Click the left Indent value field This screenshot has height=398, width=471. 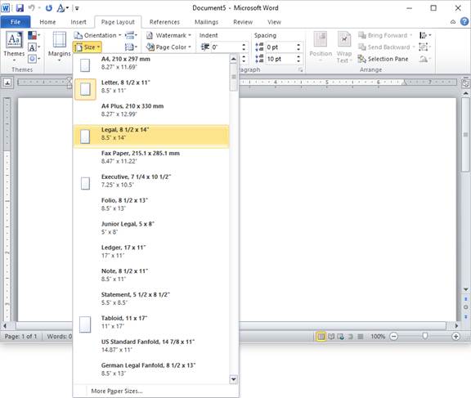click(226, 47)
